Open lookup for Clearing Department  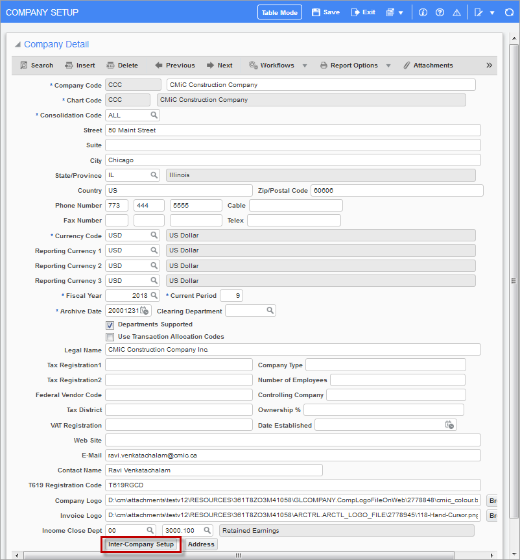click(x=270, y=310)
